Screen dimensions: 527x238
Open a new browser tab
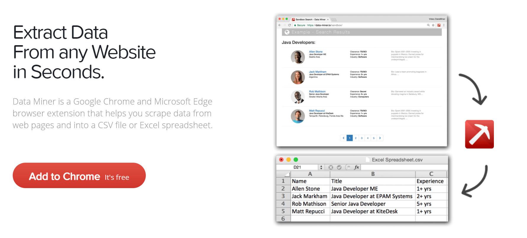point(334,19)
